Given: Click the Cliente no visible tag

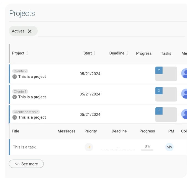Looking at the screenshot, I should (x=26, y=112).
